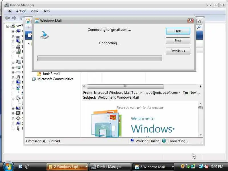Select the network adapters icon in the tree

[x=18, y=87]
